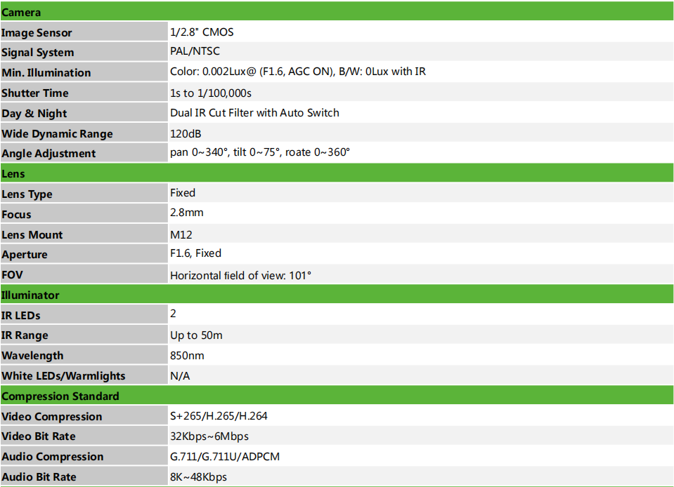Select the Lens Mount M12 value
The width and height of the screenshot is (674, 487).
181,234
